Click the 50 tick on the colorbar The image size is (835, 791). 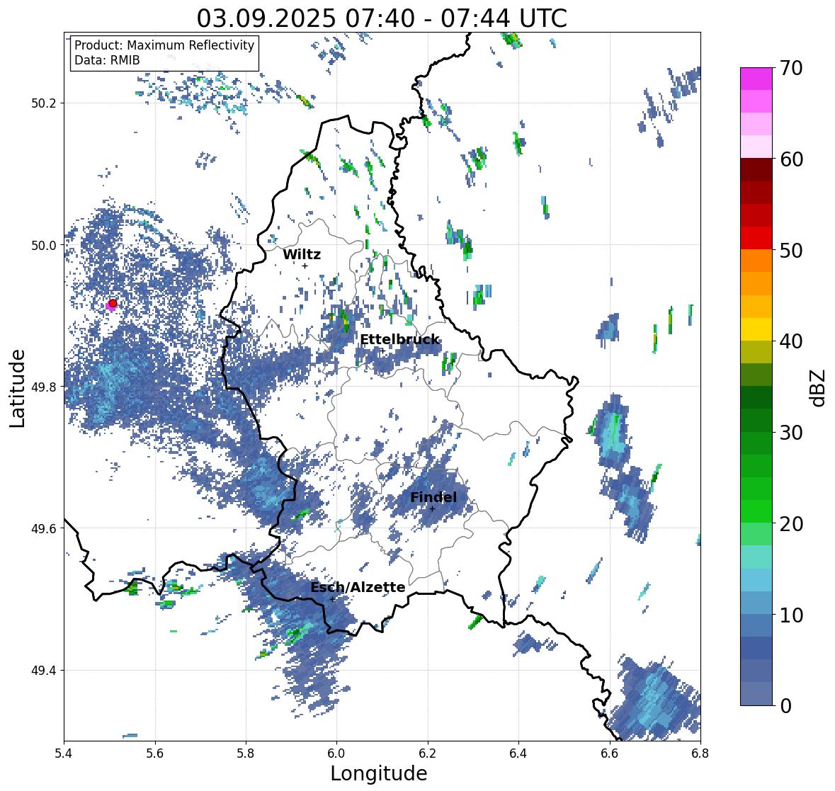click(x=791, y=250)
